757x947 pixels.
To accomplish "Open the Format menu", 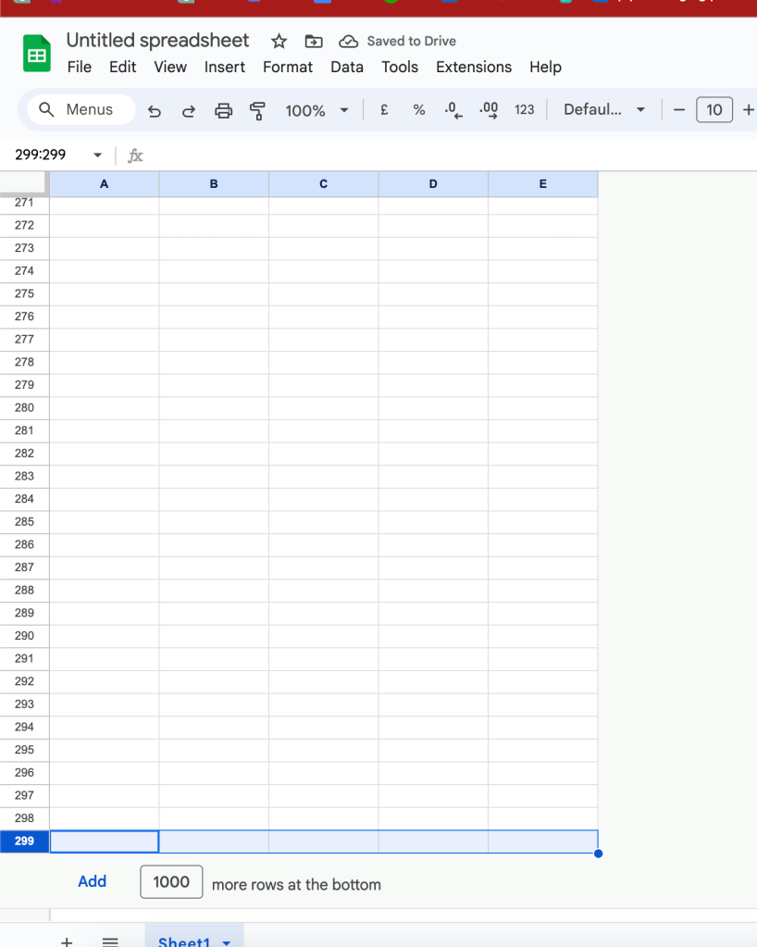I will pos(288,67).
